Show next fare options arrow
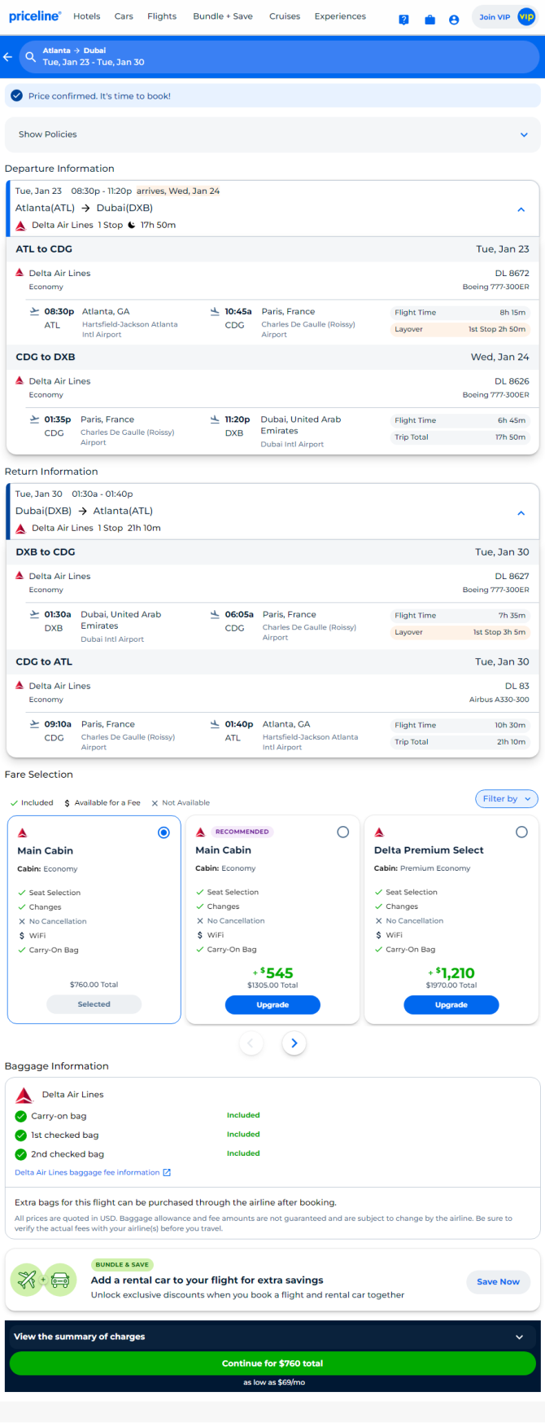Screen dimensions: 545x1423 coord(294,1043)
